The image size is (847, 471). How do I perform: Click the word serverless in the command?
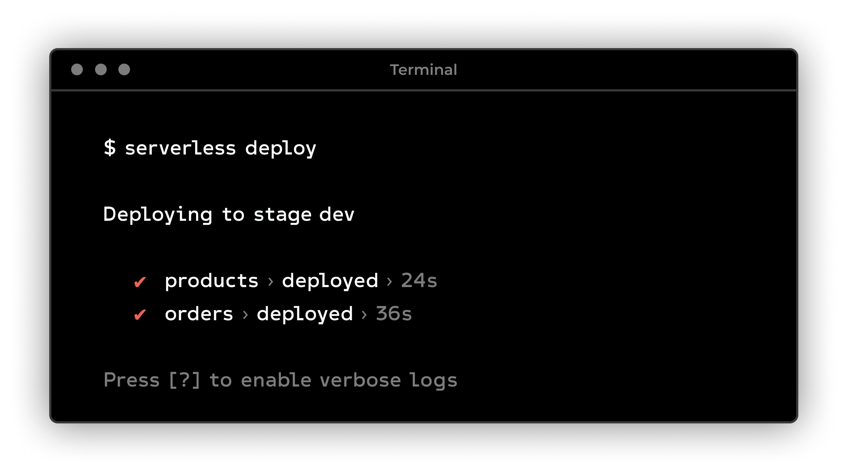click(181, 148)
